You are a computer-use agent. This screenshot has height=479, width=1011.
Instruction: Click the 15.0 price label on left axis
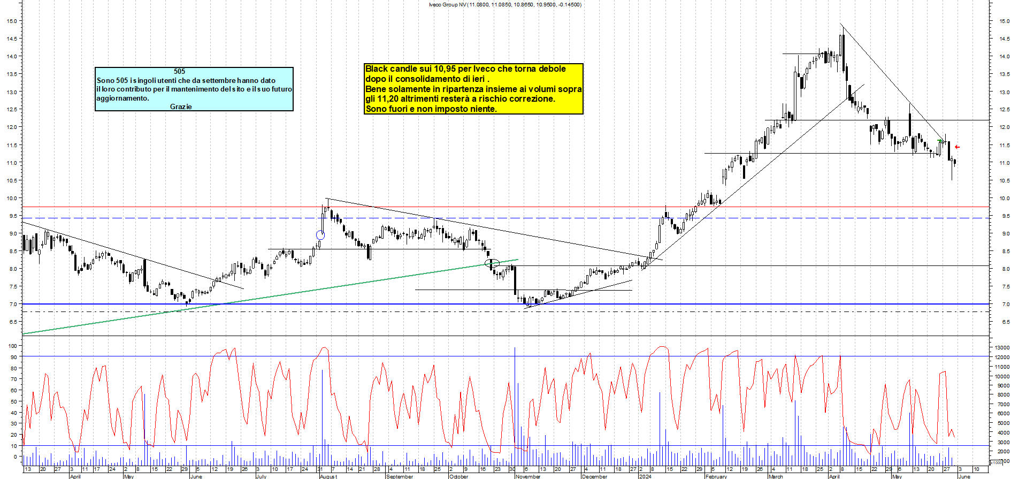[12, 21]
